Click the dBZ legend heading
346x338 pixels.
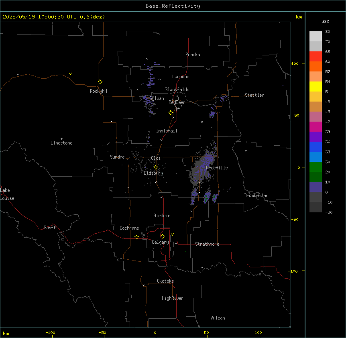(x=325, y=21)
